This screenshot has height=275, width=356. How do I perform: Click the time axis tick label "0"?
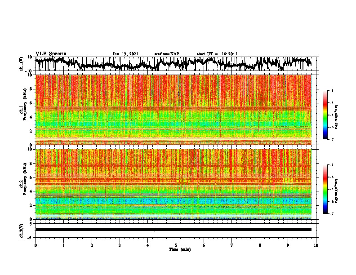coord(36,245)
